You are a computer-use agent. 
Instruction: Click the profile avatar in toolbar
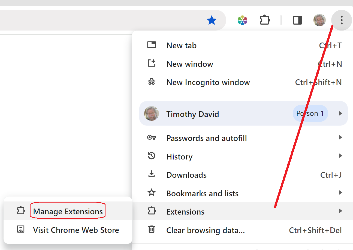tap(319, 20)
